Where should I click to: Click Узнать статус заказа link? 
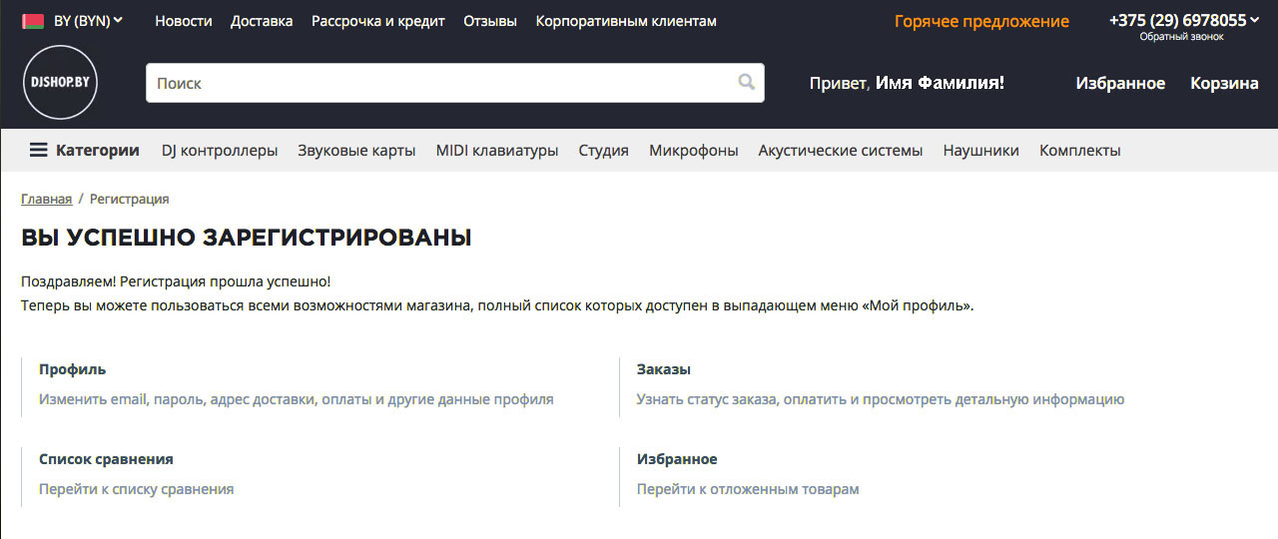click(881, 399)
